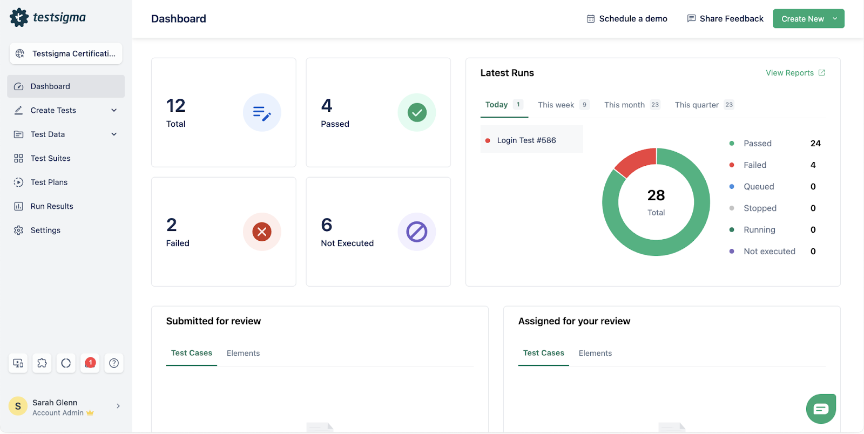Click the Dashboard gauge icon
This screenshot has width=864, height=434.
18,86
